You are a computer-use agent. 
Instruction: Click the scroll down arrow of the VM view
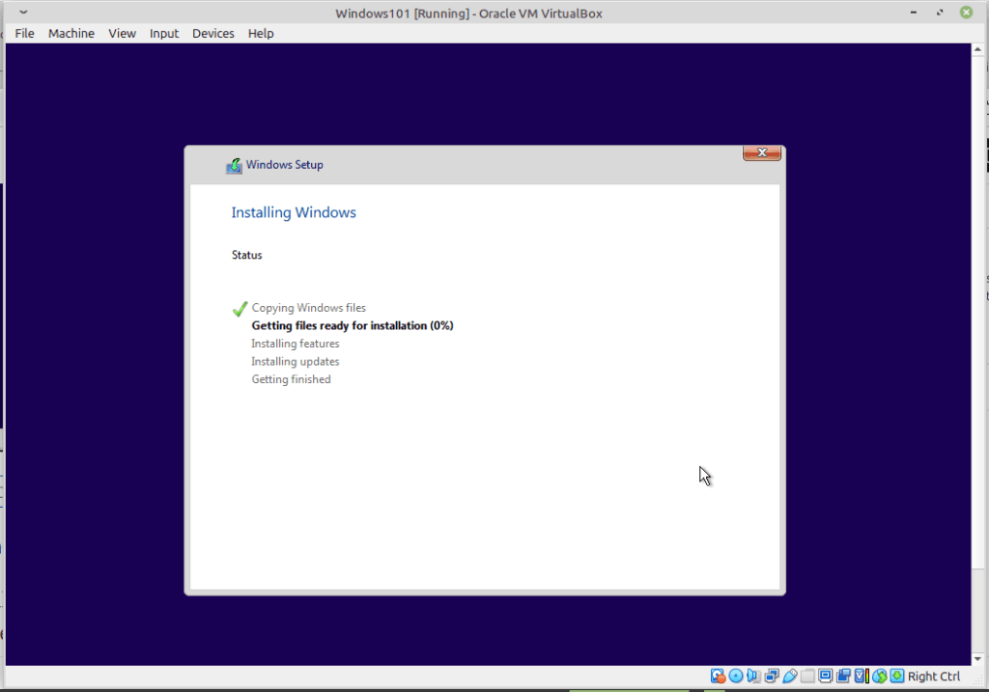977,659
